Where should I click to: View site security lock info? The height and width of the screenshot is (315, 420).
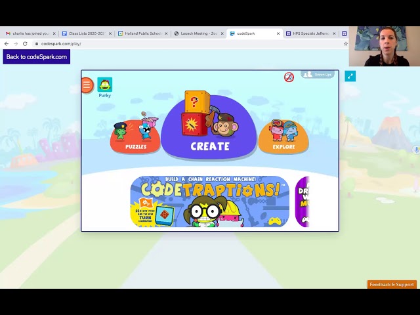click(x=37, y=44)
